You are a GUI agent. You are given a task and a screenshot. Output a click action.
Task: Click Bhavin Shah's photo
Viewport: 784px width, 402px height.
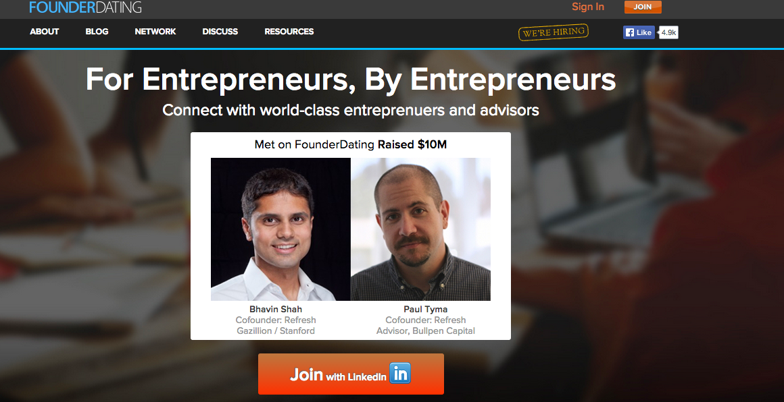tap(280, 229)
